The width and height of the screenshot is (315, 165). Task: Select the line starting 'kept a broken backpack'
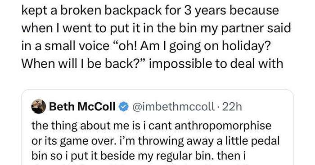pyautogui.click(x=150, y=11)
